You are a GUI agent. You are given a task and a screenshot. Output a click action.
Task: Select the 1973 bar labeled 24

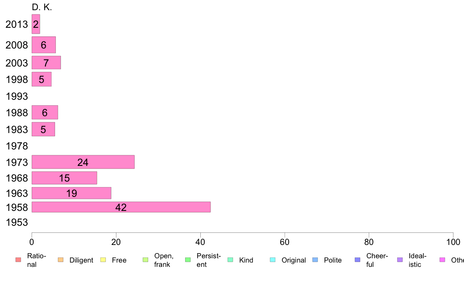click(x=83, y=162)
